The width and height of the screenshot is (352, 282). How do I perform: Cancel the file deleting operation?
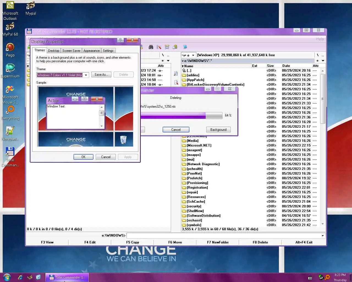pyautogui.click(x=176, y=130)
